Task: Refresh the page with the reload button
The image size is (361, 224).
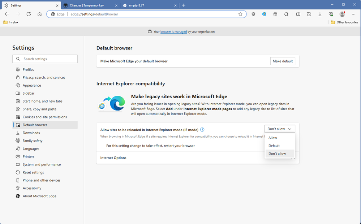Action: click(x=29, y=14)
